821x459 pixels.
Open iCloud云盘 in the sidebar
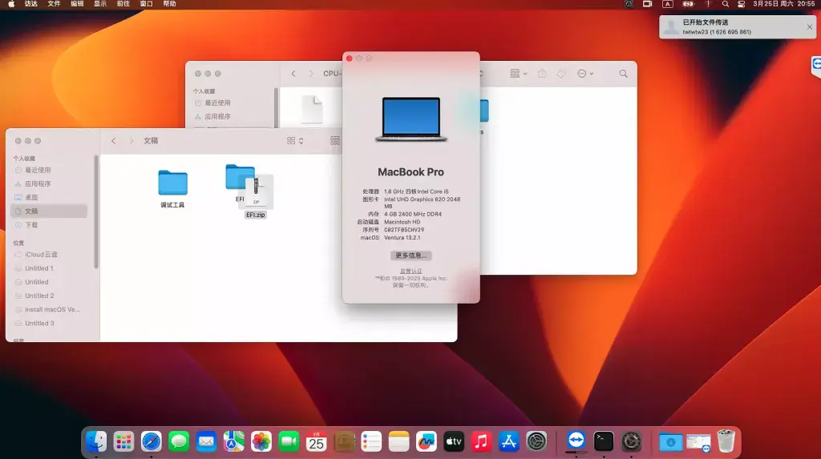click(41, 255)
